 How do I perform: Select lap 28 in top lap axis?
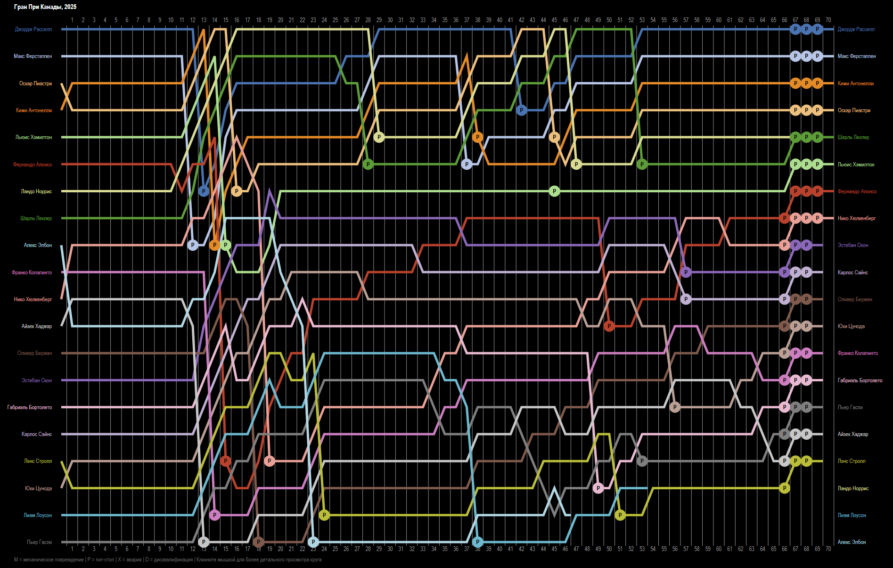368,20
